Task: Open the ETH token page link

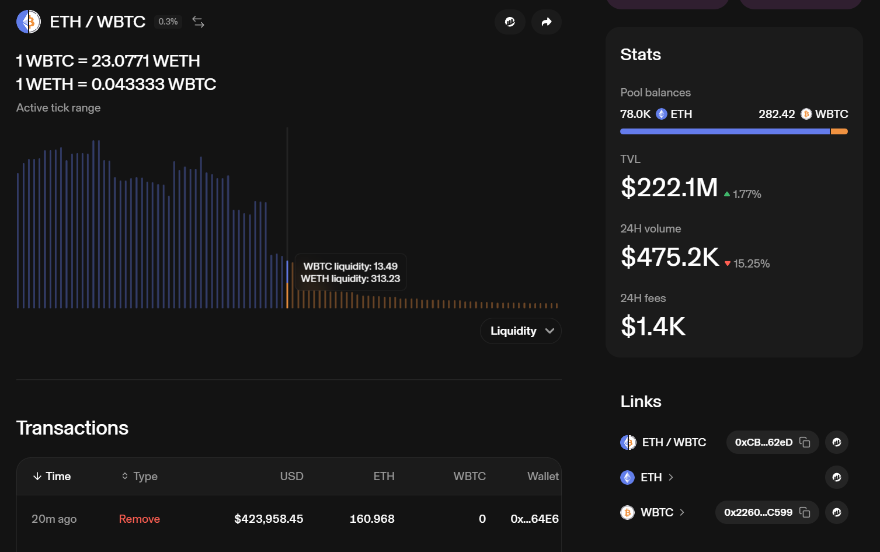Action: pyautogui.click(x=651, y=478)
